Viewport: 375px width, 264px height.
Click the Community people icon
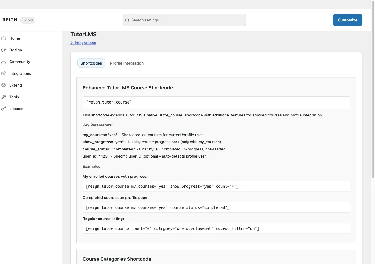(4, 62)
